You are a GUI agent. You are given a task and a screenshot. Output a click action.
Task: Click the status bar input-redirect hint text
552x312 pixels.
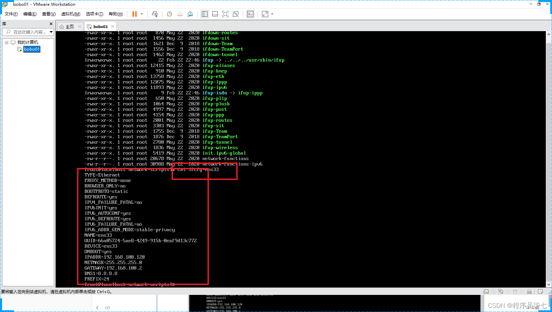(x=57, y=292)
